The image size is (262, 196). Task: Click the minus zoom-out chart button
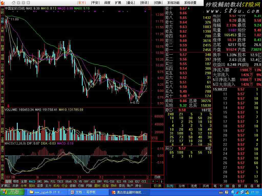pos(157,181)
